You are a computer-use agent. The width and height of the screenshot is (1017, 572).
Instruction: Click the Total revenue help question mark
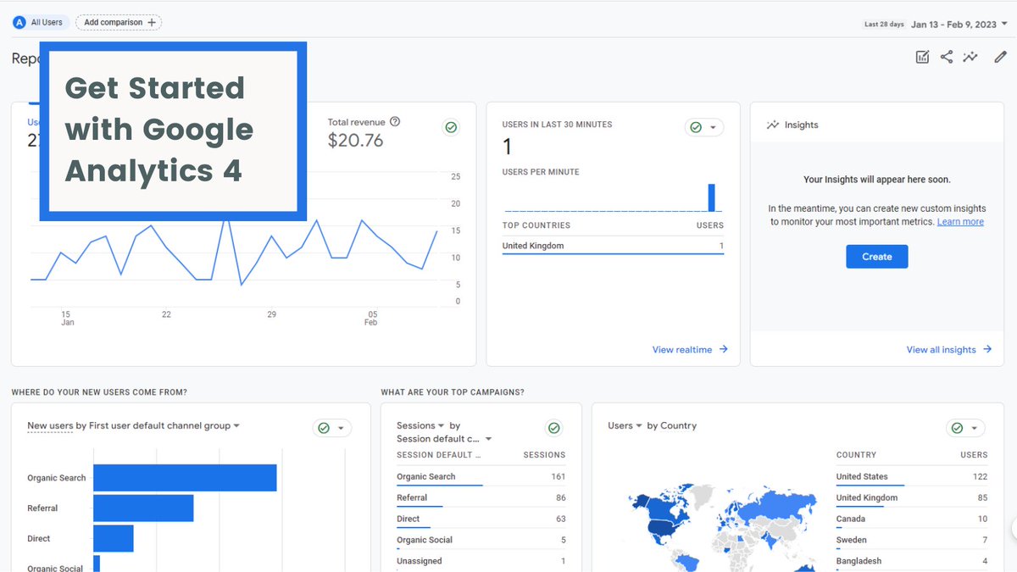[395, 121]
